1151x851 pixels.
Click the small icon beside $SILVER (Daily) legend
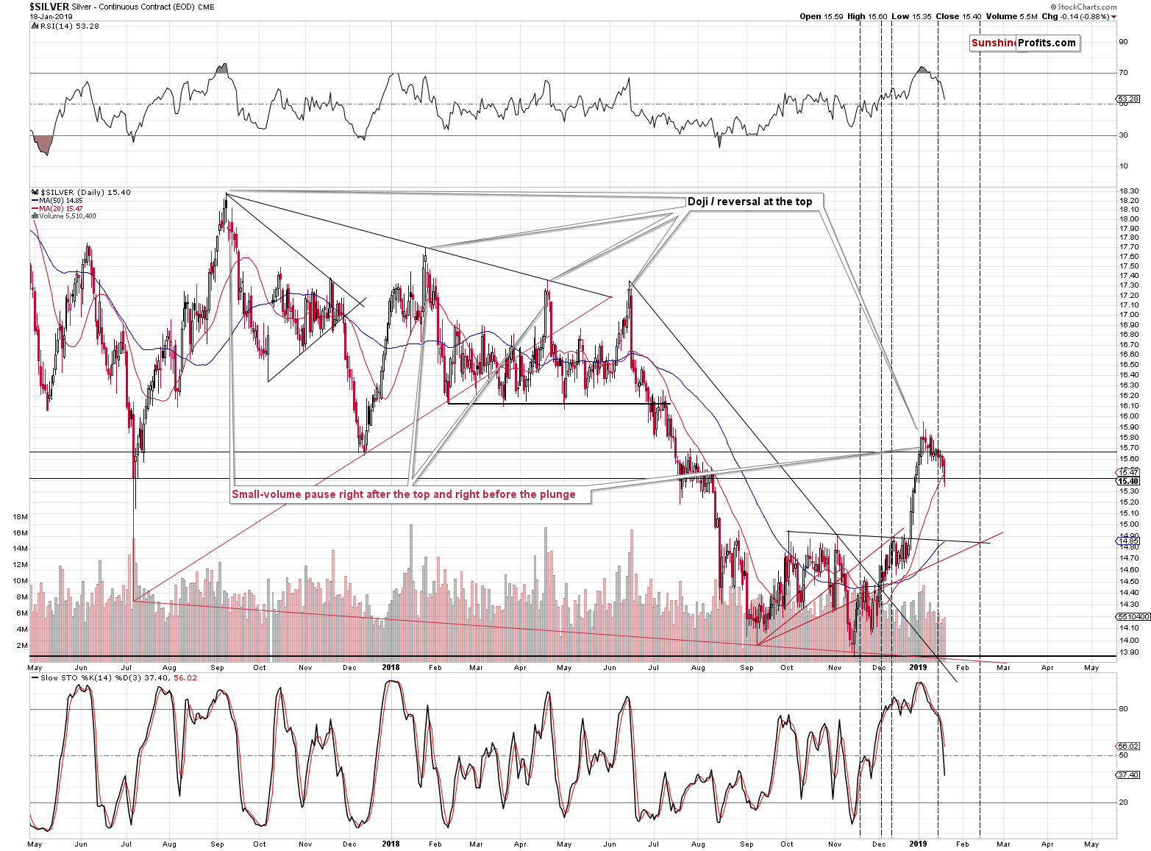coord(34,192)
